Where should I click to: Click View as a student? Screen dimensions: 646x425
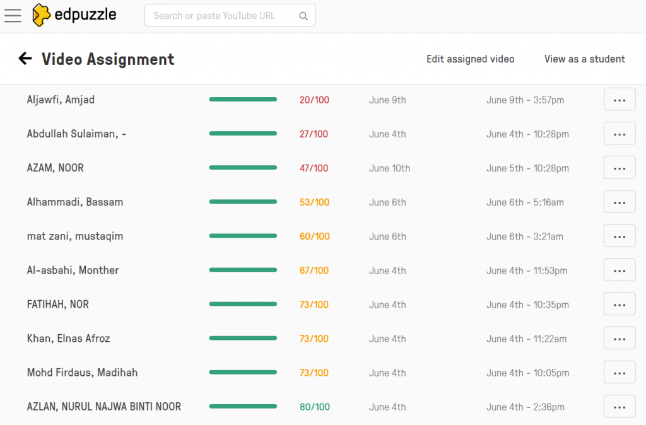click(x=584, y=59)
